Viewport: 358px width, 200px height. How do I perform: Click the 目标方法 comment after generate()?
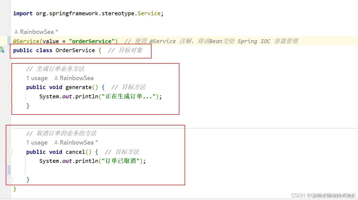[129, 87]
